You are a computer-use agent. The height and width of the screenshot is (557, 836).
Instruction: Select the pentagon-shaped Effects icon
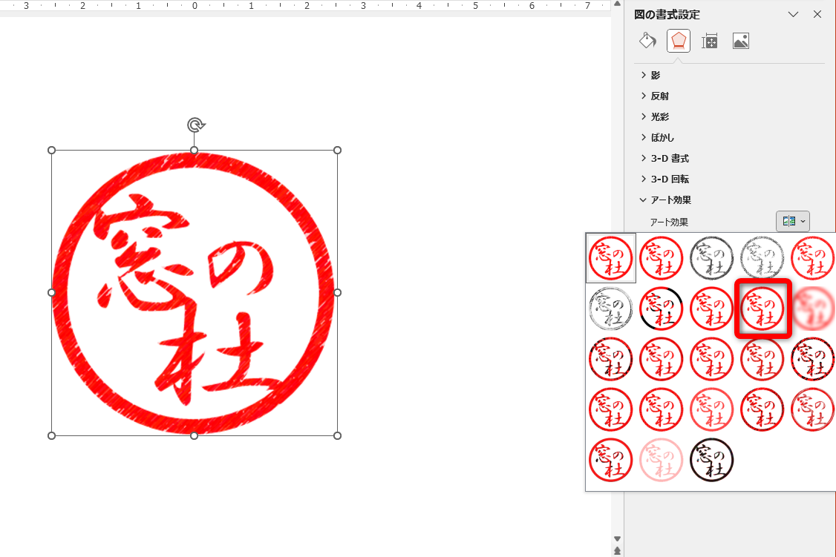(678, 41)
